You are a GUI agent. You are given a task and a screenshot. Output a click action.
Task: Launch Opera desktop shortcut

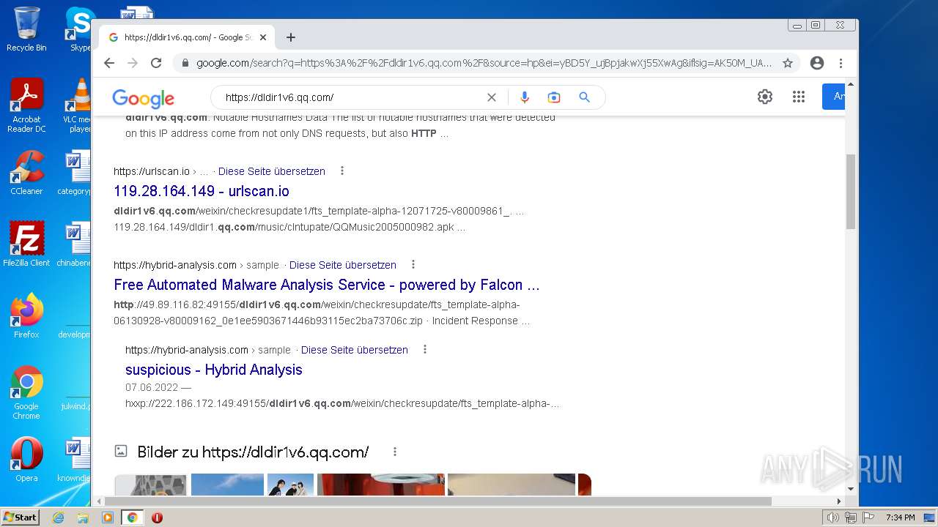pyautogui.click(x=26, y=460)
